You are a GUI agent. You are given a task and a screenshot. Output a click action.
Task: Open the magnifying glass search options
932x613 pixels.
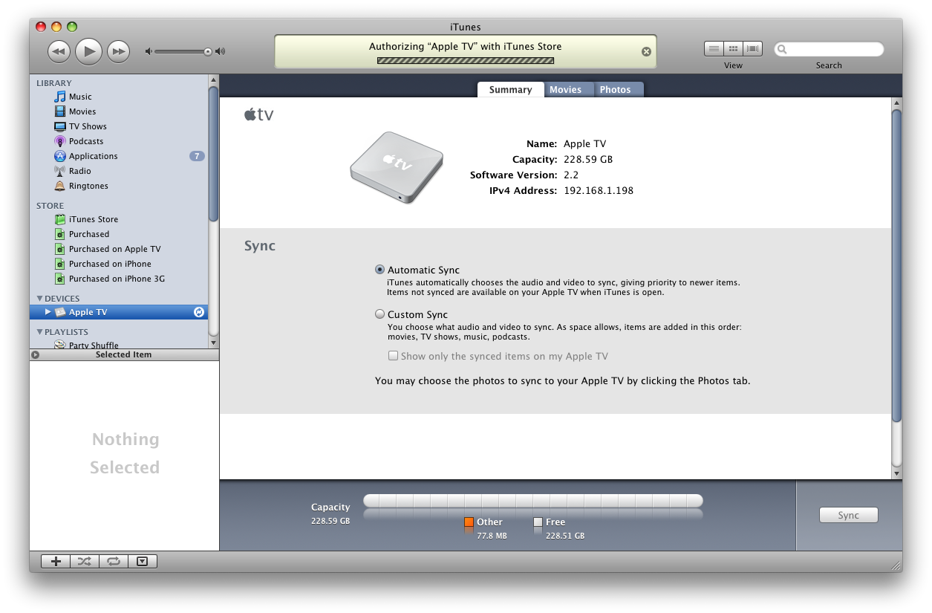[x=781, y=50]
